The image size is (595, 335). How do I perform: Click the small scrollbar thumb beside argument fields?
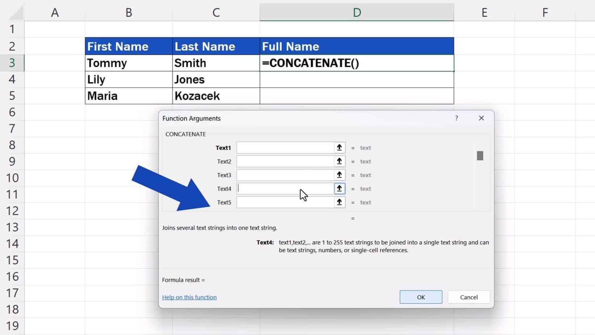[x=480, y=156]
